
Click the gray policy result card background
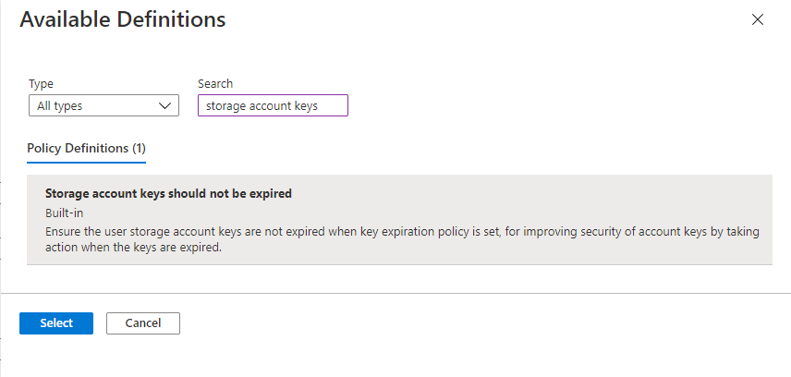554,199
